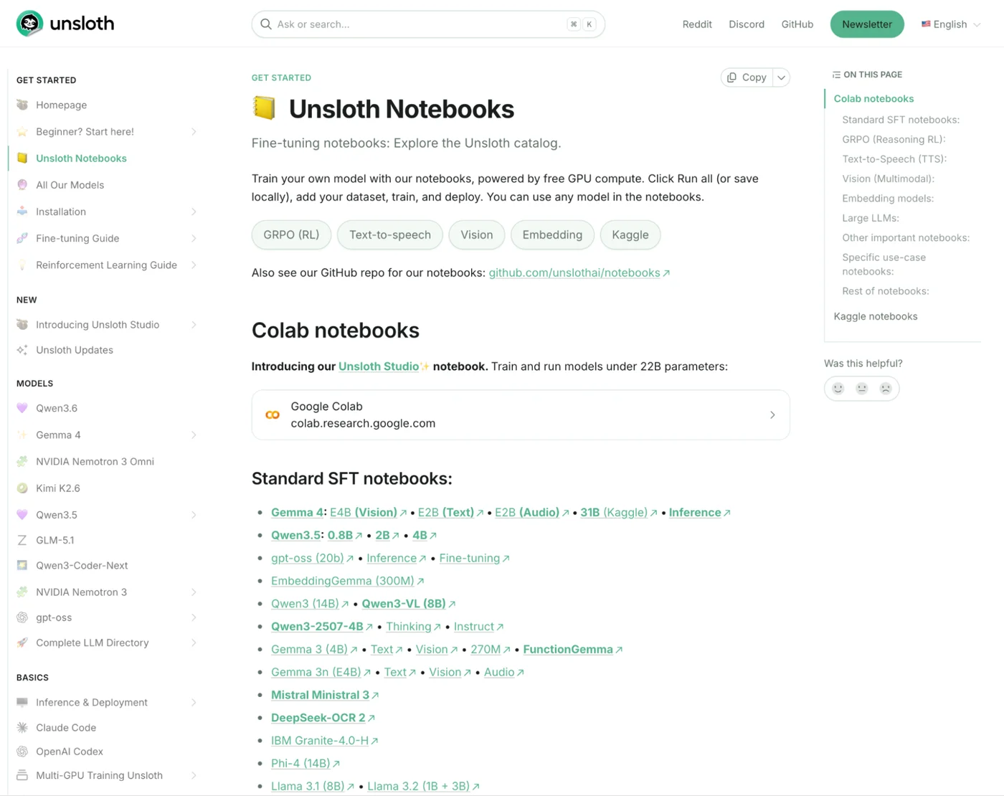1004x796 pixels.
Task: Click the Newsletter button
Action: (867, 24)
